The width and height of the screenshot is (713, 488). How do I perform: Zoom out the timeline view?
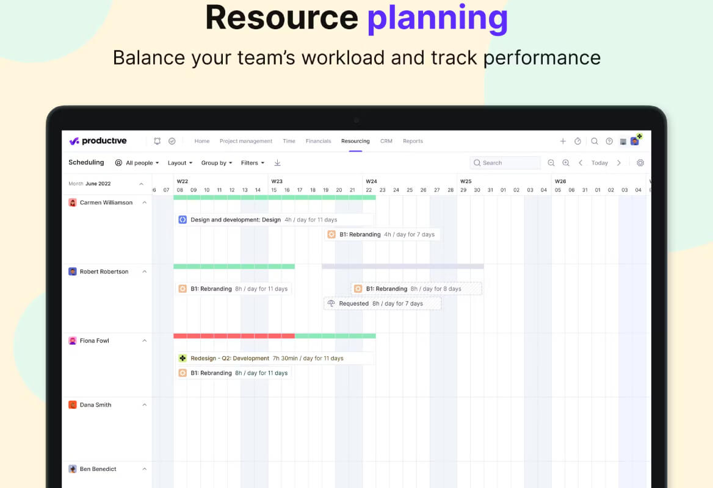[x=551, y=163]
